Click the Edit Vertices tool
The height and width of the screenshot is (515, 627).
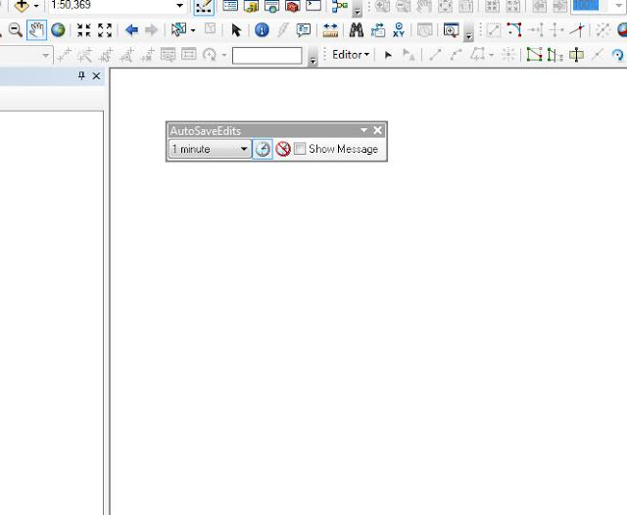point(534,54)
